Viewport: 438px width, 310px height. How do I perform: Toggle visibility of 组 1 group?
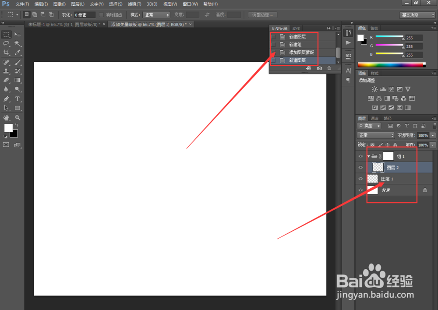tap(360, 156)
